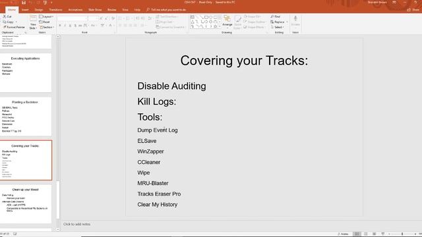Click the zoom out minus button
Image resolution: width=422 pixels, height=237 pixels.
point(390,234)
